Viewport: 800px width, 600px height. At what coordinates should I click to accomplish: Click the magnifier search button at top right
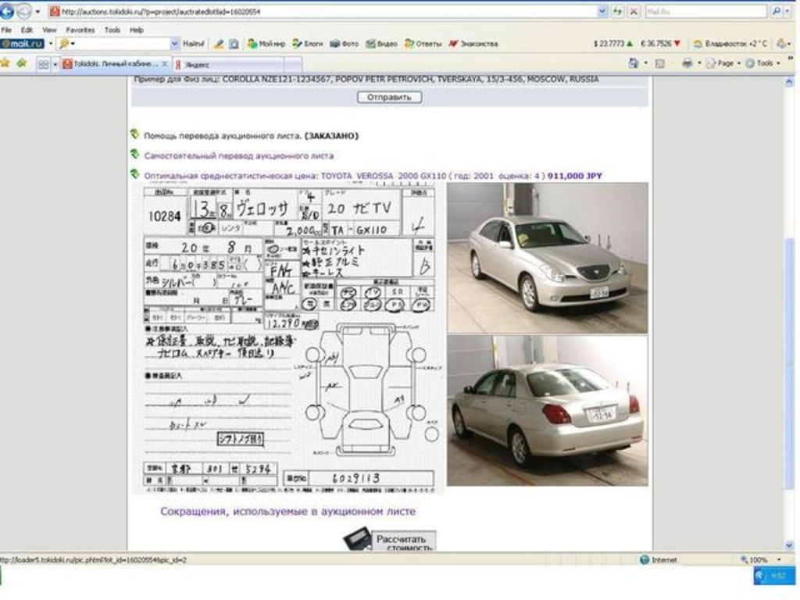[776, 11]
